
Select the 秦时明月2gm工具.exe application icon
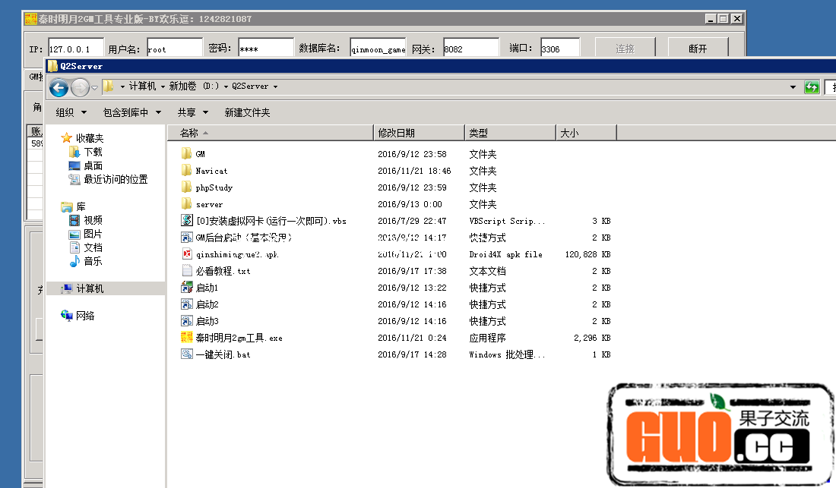[187, 338]
